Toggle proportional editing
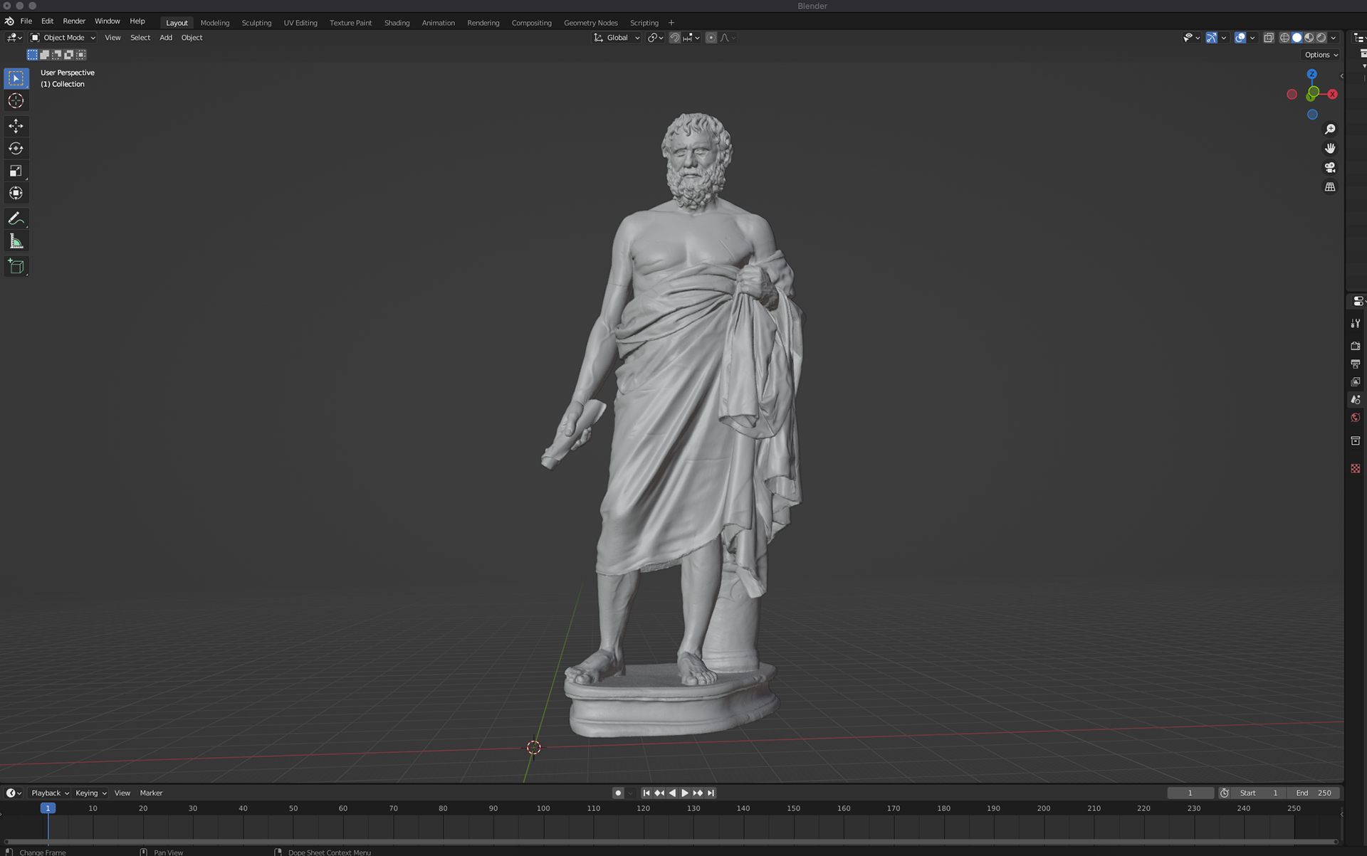 [711, 38]
